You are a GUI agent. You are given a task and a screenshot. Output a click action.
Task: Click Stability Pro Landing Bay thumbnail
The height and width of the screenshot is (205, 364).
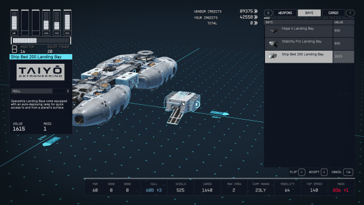click(274, 43)
